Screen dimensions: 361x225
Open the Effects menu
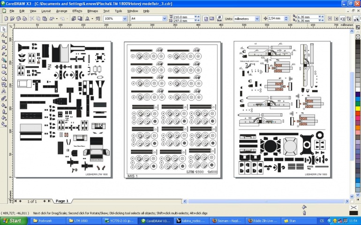[77, 11]
